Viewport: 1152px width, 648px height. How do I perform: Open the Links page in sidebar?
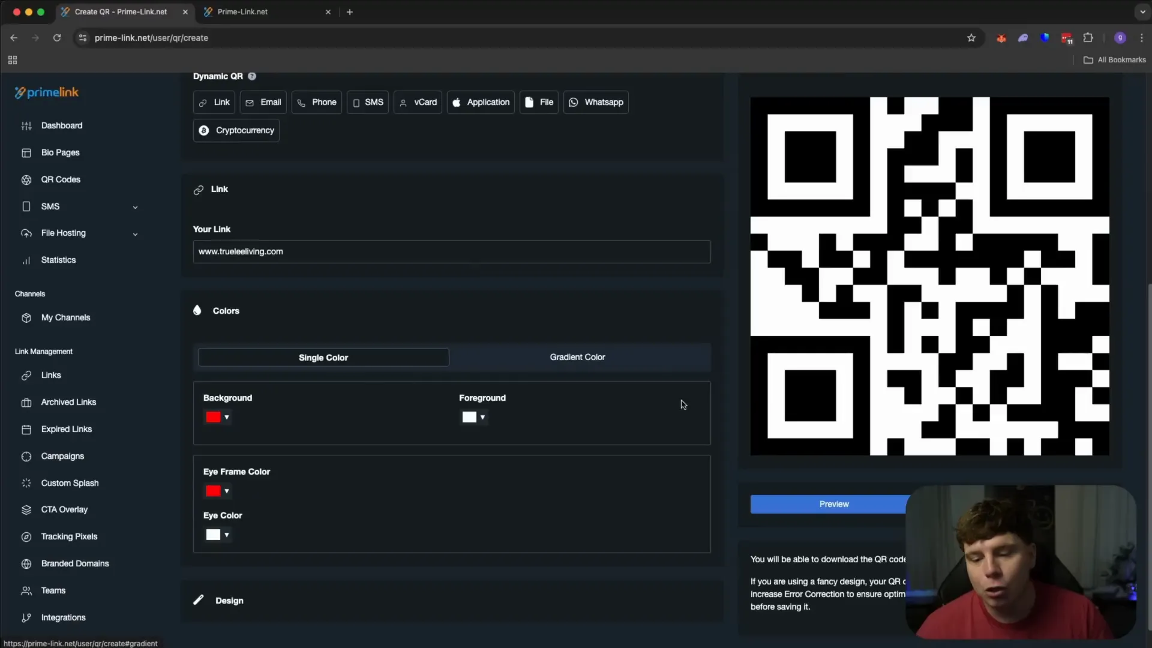pyautogui.click(x=51, y=376)
